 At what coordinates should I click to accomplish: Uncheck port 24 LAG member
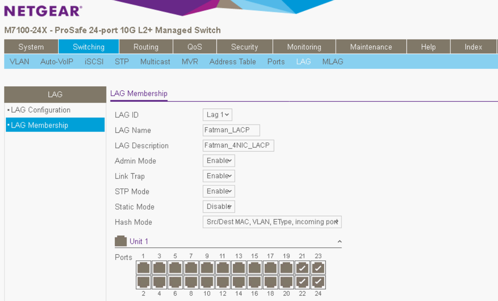(x=318, y=282)
